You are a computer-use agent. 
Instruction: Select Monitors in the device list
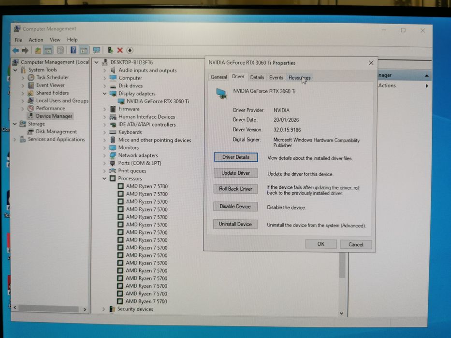tap(129, 148)
